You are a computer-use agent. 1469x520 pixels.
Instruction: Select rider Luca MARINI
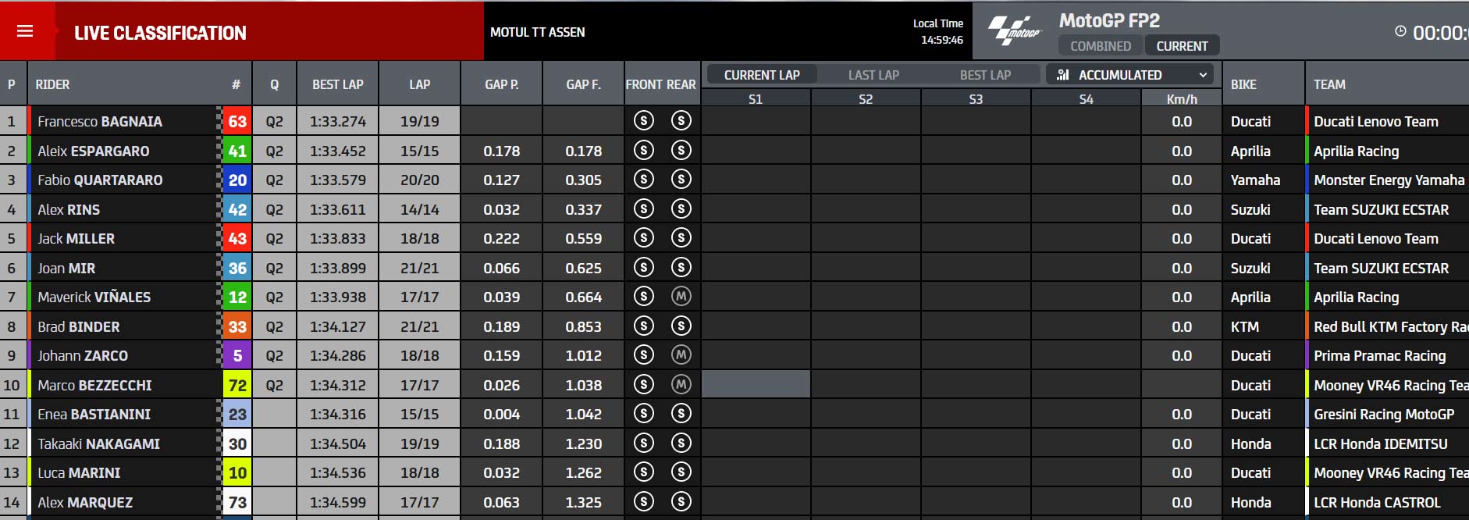tap(79, 472)
